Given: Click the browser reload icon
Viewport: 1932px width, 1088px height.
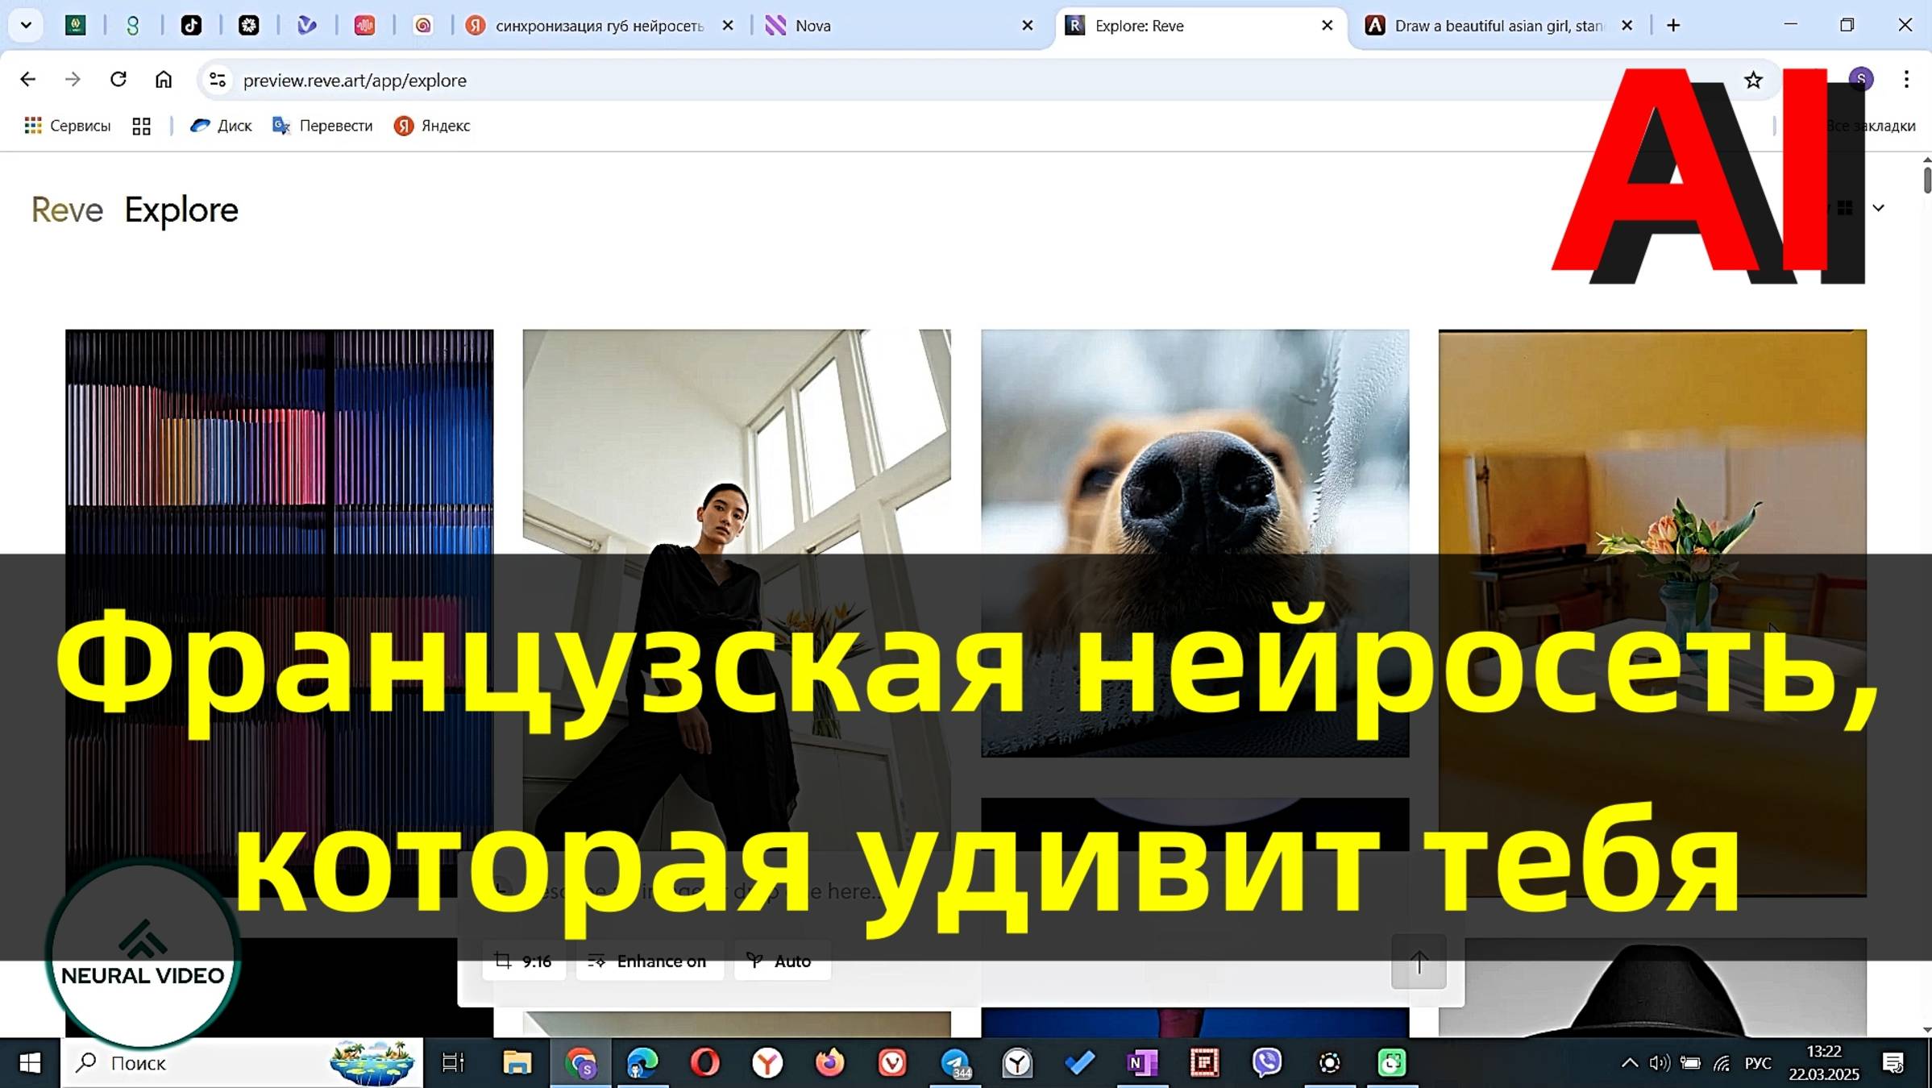Looking at the screenshot, I should 118,79.
